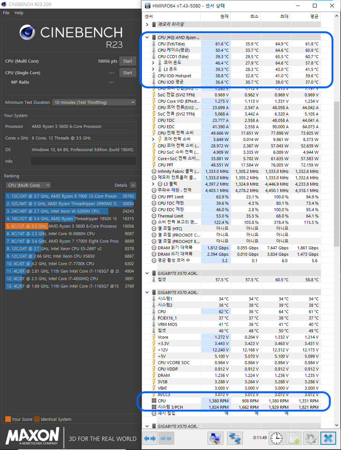This screenshot has width=341, height=450.
Task: Start the CPU (Single Core) benchmark
Action: click(x=127, y=73)
